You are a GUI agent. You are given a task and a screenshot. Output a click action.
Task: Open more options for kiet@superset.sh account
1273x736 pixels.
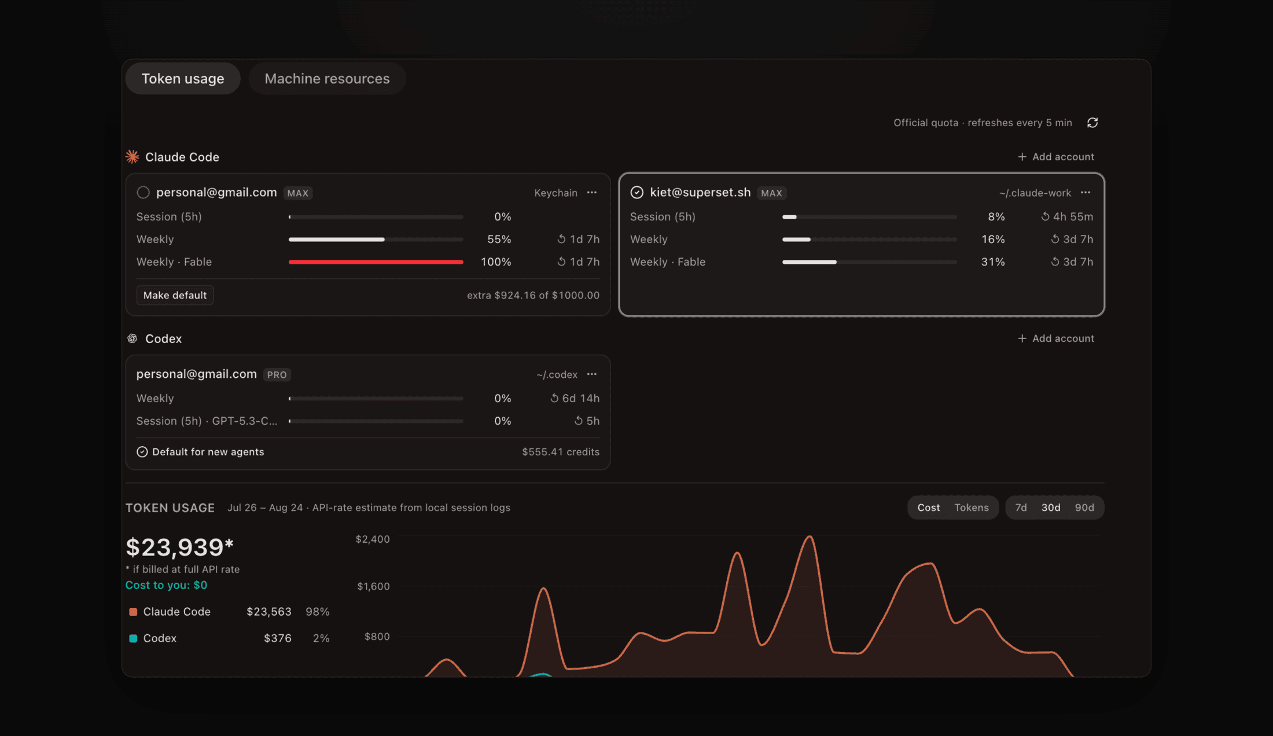pos(1086,193)
